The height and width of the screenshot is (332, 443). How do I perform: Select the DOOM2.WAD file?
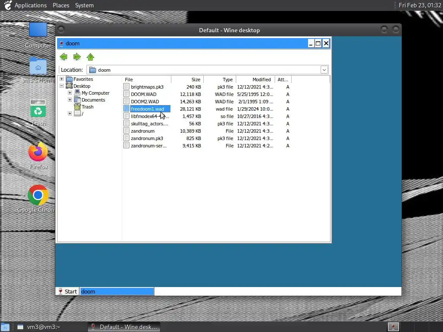[145, 102]
